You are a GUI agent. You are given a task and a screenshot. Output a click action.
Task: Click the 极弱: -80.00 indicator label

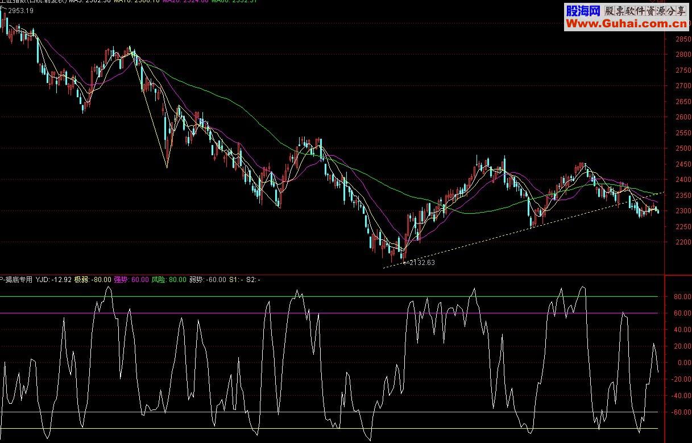tap(93, 280)
